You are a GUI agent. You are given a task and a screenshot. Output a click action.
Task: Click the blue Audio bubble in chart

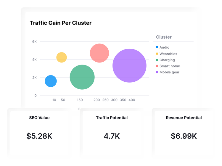[51, 81]
